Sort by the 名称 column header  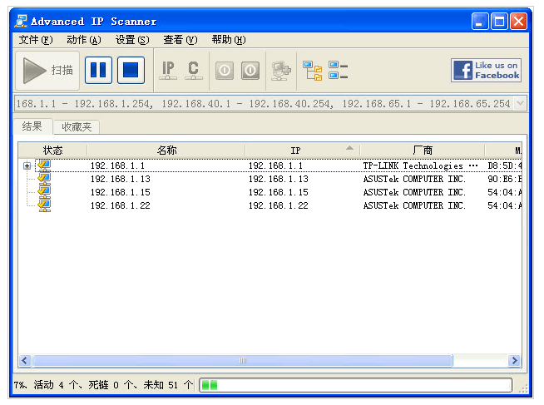click(166, 151)
